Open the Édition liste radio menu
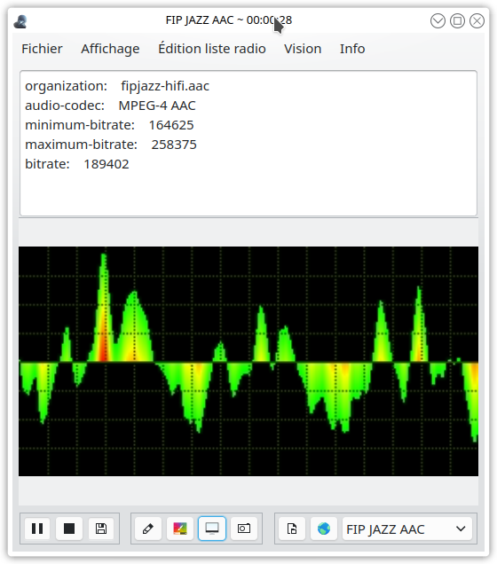 click(212, 49)
